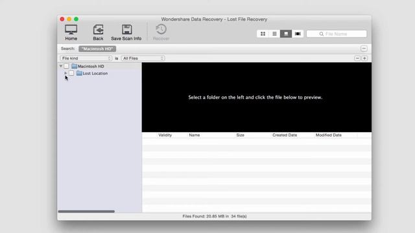Click the search magnifier icon
415x233 pixels.
point(322,34)
